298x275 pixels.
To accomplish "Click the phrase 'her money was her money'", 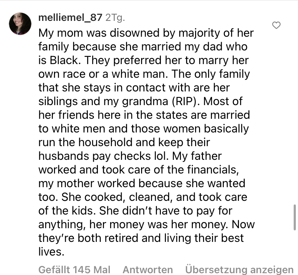I will (158, 225).
